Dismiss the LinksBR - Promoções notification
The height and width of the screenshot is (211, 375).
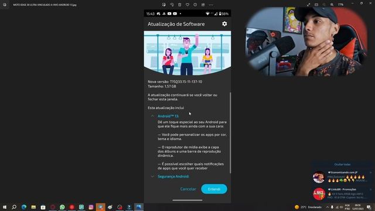point(371,189)
